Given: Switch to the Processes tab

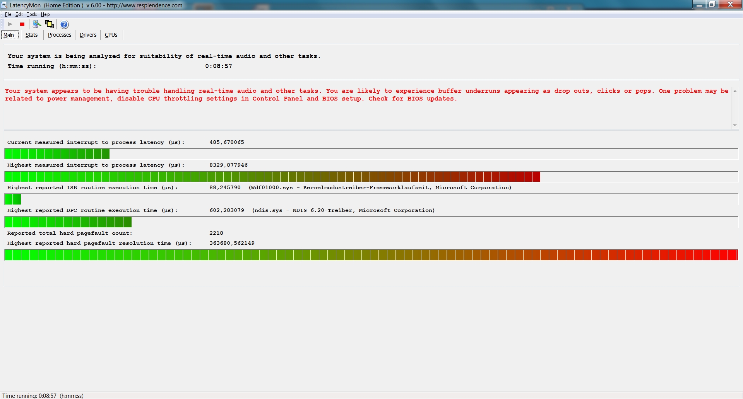Looking at the screenshot, I should pos(59,35).
